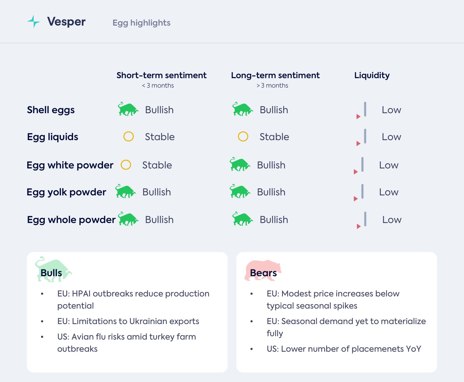The image size is (464, 382).
Task: Click Egg white powder long-term bull icon
Action: [x=240, y=164]
